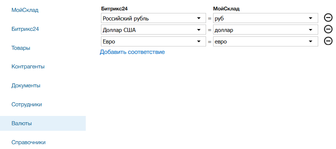Navigate to the Сотрудники section
336x149 pixels.
coord(27,104)
